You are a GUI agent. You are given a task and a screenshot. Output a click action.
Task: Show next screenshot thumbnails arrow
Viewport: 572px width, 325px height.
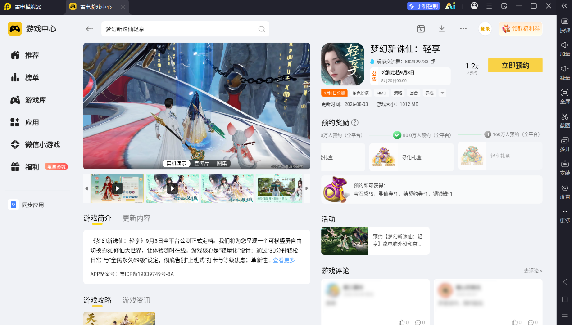[307, 188]
